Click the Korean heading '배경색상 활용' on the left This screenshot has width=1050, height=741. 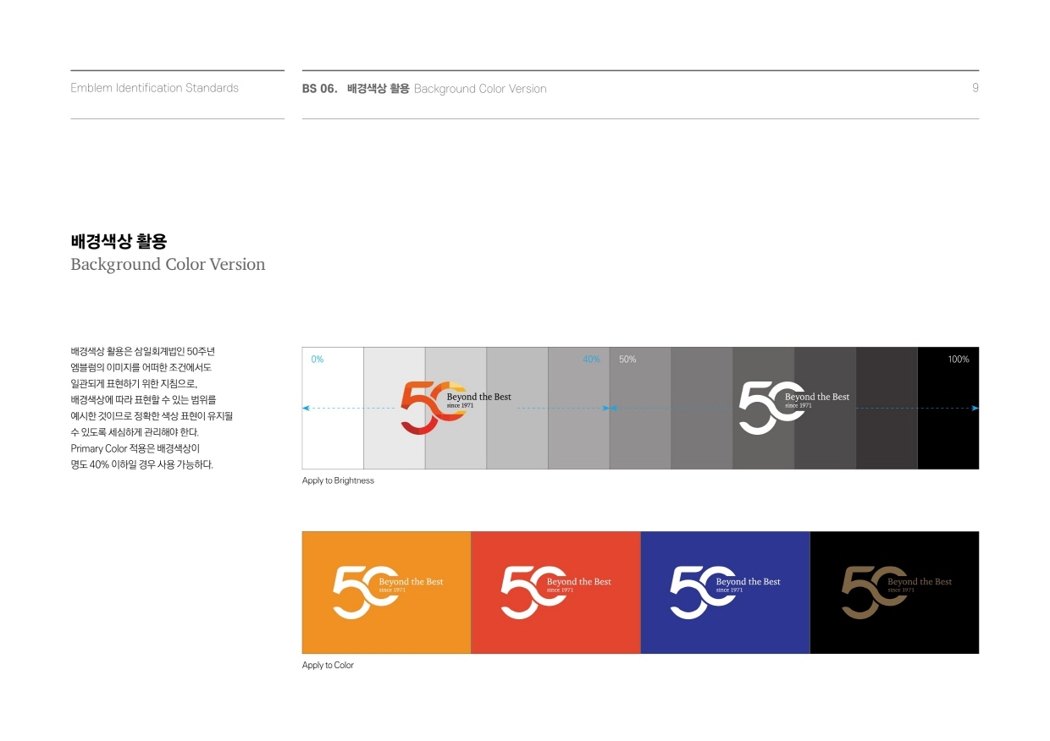(119, 242)
